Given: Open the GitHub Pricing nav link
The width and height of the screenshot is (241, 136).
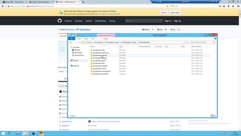Looking at the screenshot, I should (x=112, y=21).
